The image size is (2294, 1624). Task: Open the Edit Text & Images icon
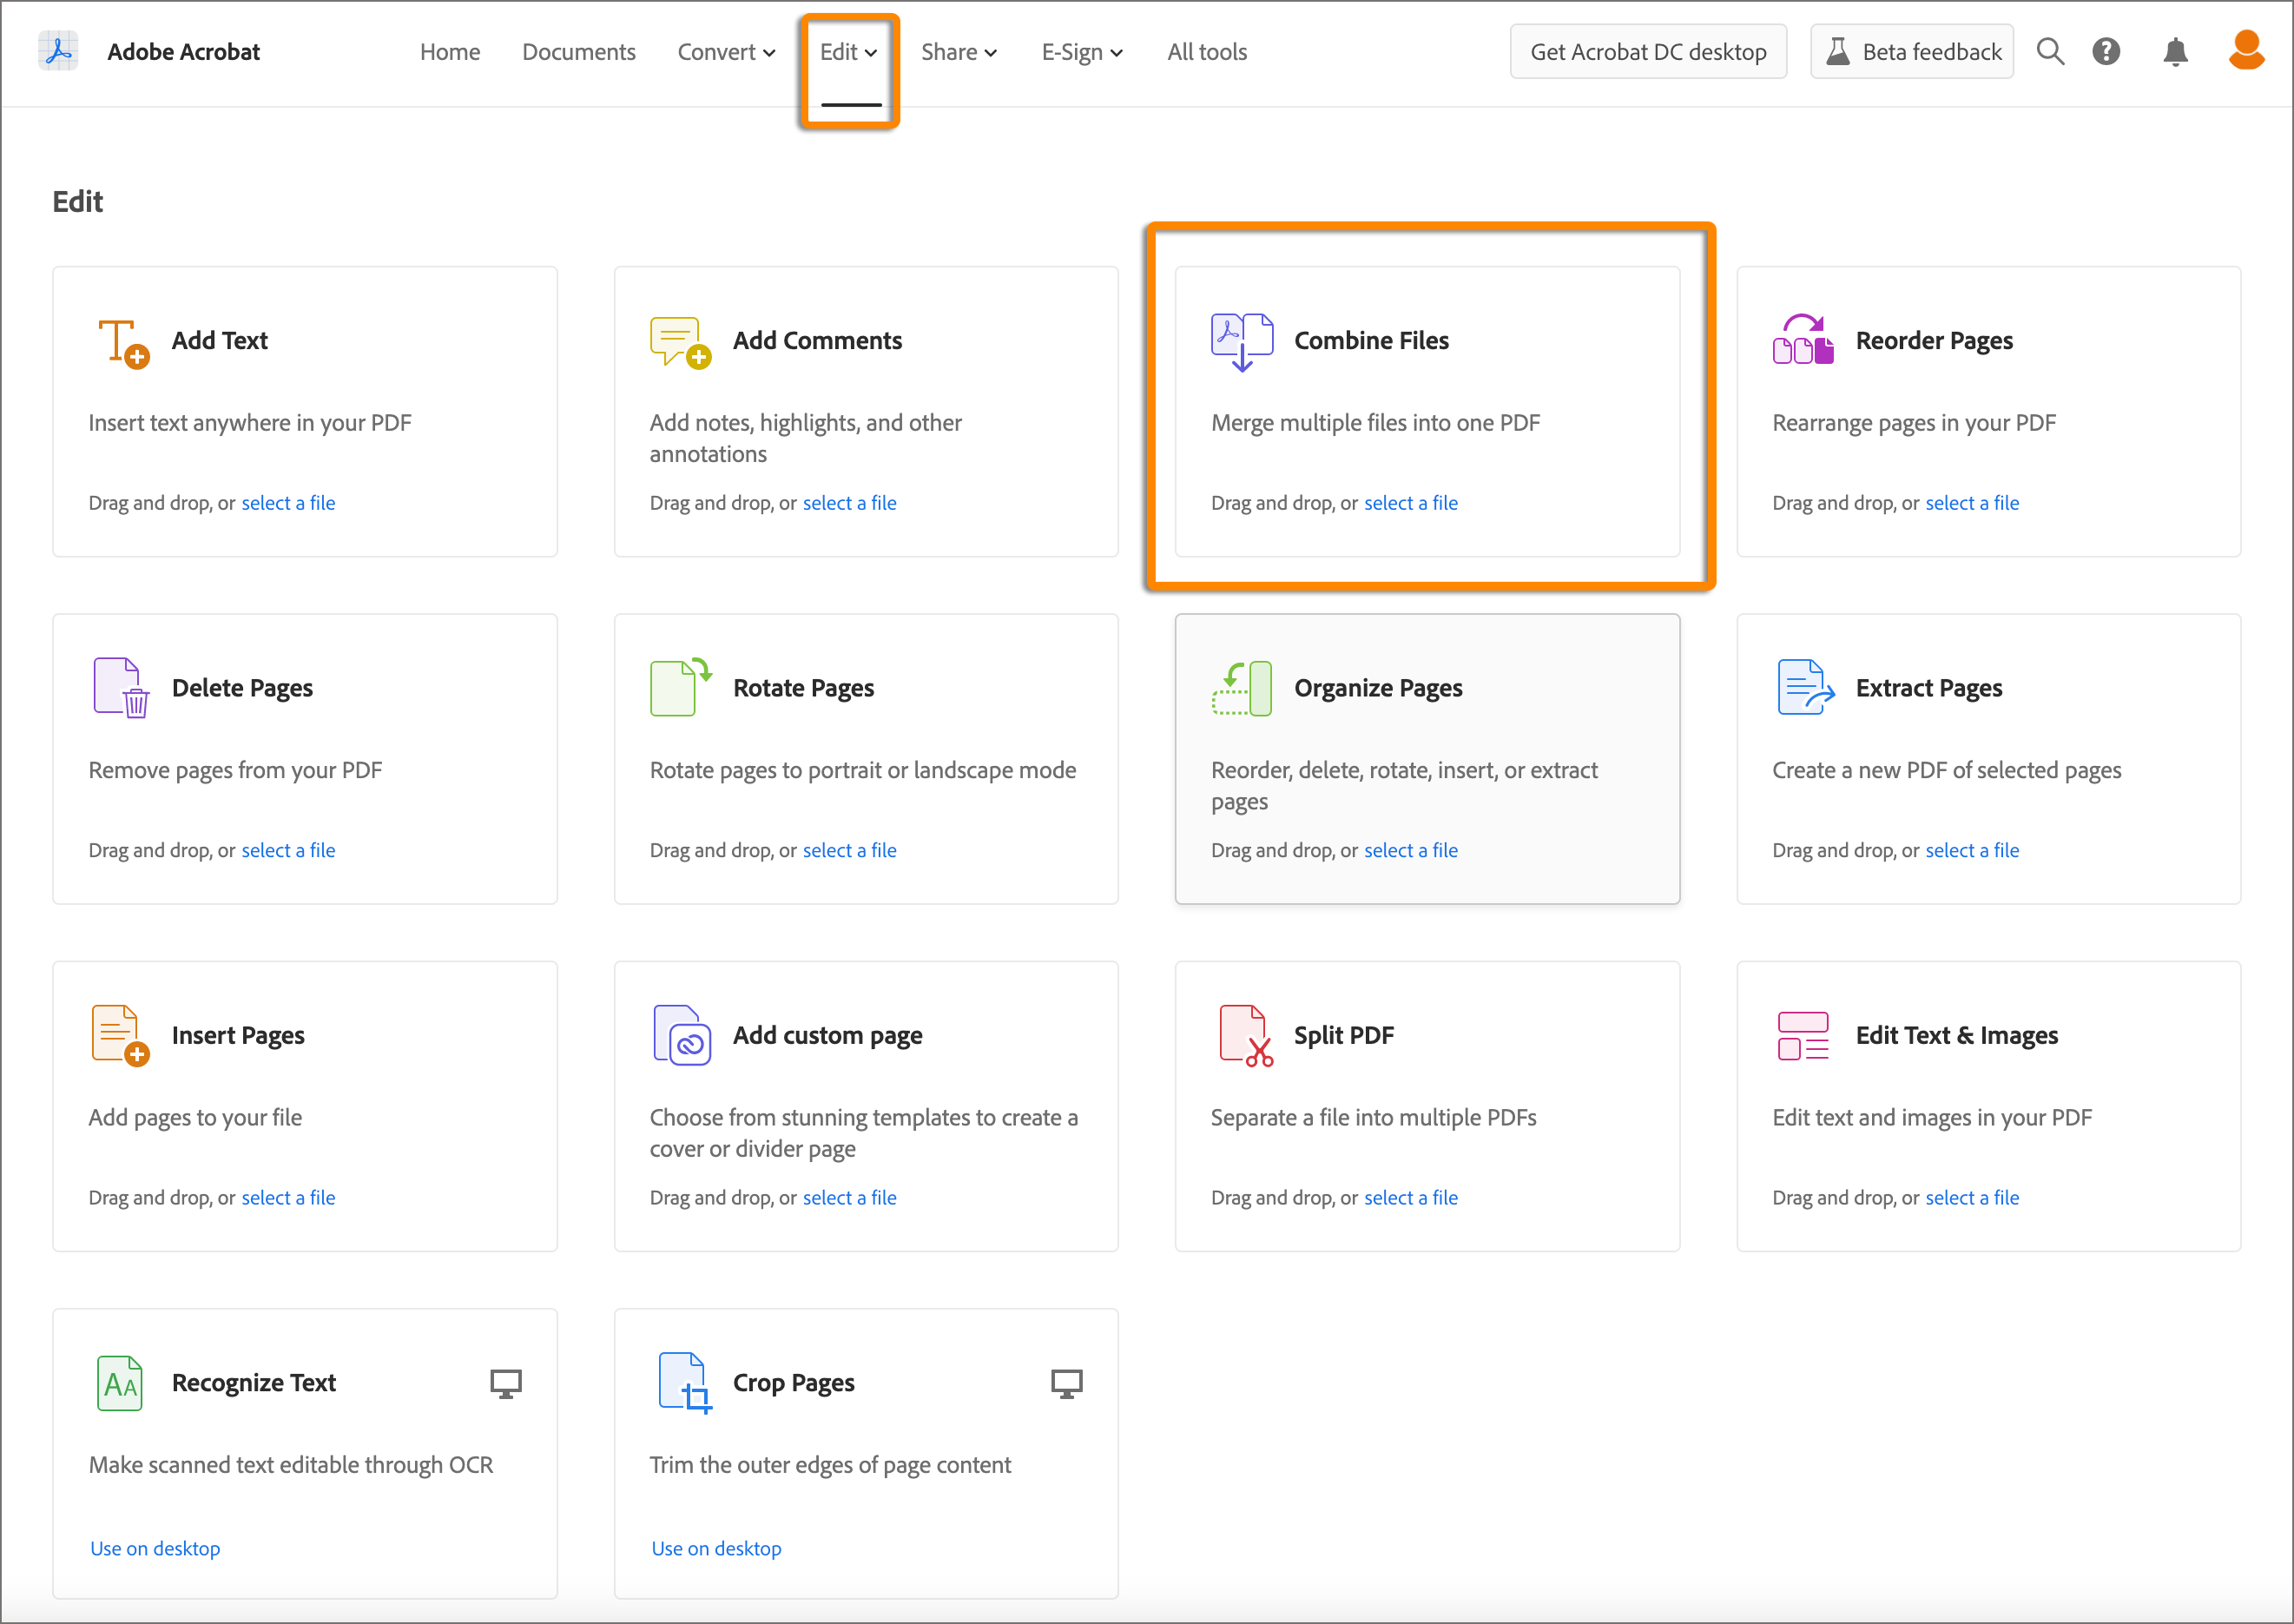[x=1803, y=1035]
